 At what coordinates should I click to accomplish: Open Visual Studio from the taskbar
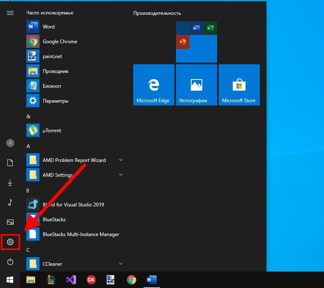click(x=71, y=280)
